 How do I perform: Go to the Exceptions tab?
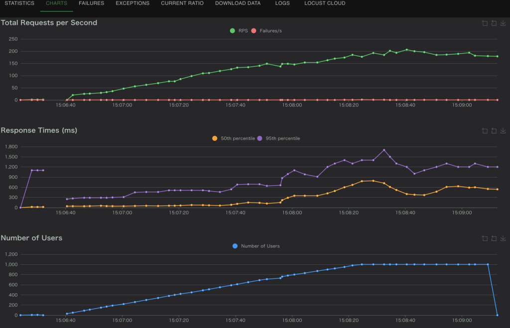[132, 3]
